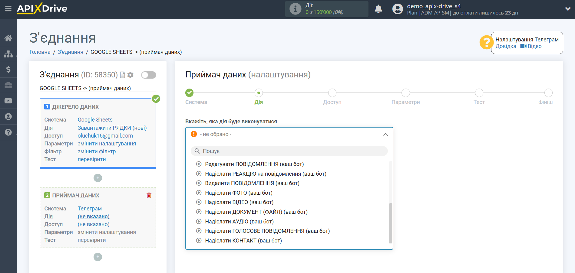Go to the 'Система' step in wizard
Image resolution: width=575 pixels, height=273 pixels.
point(190,93)
